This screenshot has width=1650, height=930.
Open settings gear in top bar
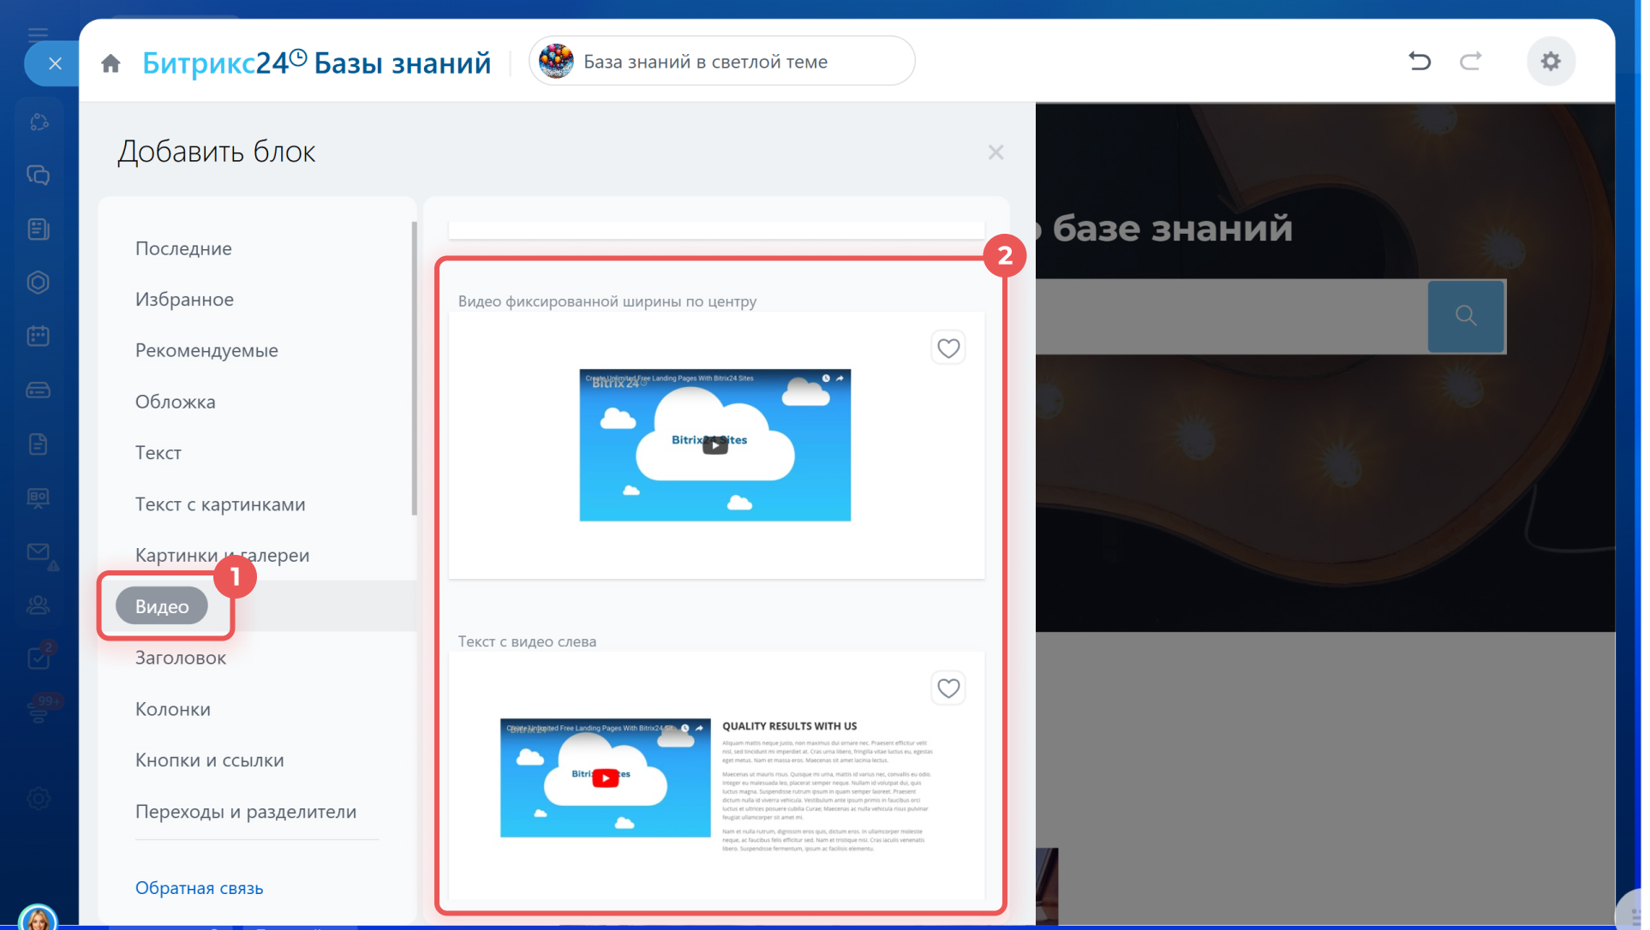point(1551,61)
